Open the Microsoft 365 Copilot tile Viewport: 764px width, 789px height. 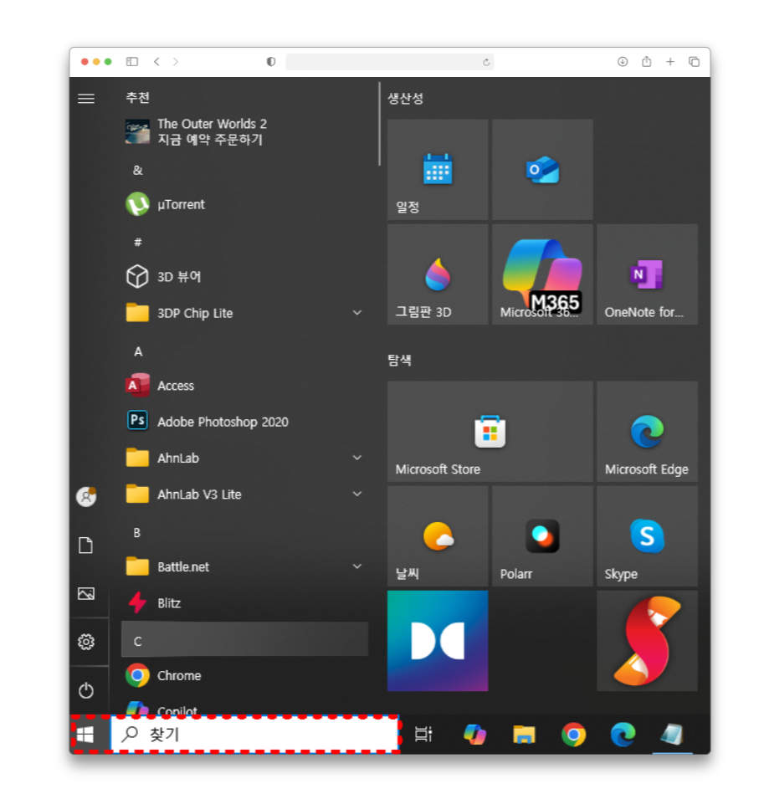point(542,274)
